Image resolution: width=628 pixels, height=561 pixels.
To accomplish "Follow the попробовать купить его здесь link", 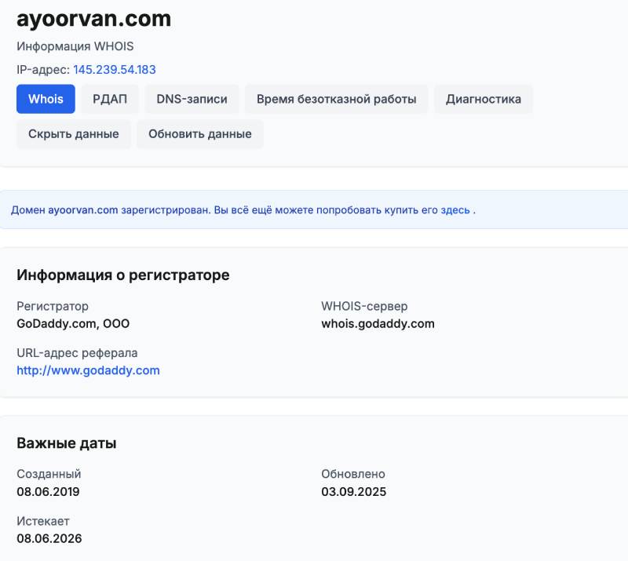I will [x=391, y=209].
